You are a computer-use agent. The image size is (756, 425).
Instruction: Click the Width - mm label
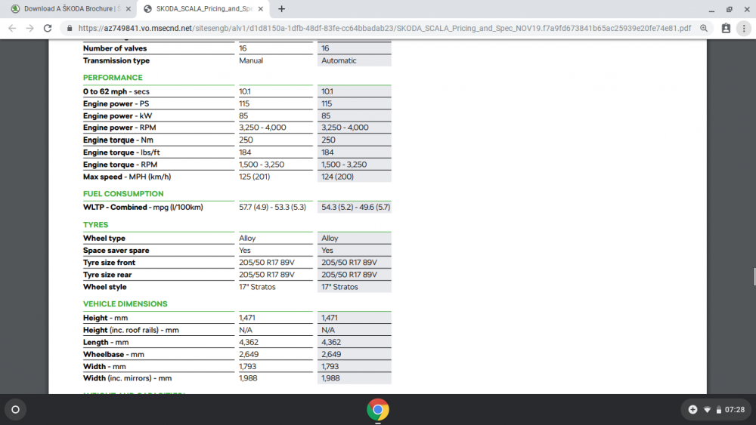pos(104,366)
